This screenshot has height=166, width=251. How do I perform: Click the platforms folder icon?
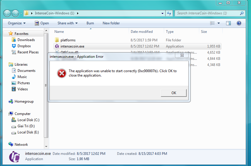(x=57, y=40)
